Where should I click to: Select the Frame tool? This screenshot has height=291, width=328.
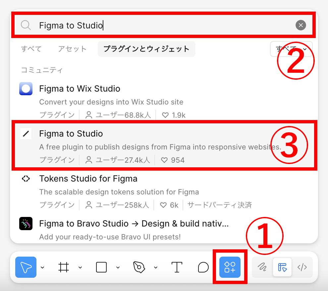[x=64, y=267]
